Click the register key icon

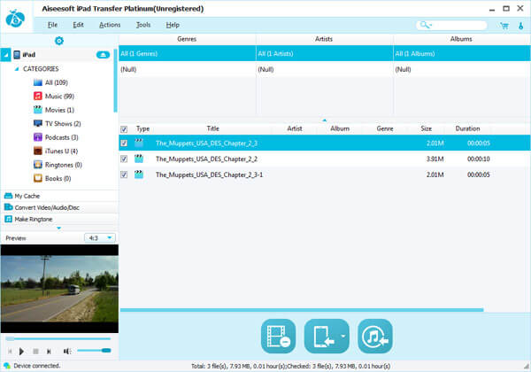[x=521, y=26]
